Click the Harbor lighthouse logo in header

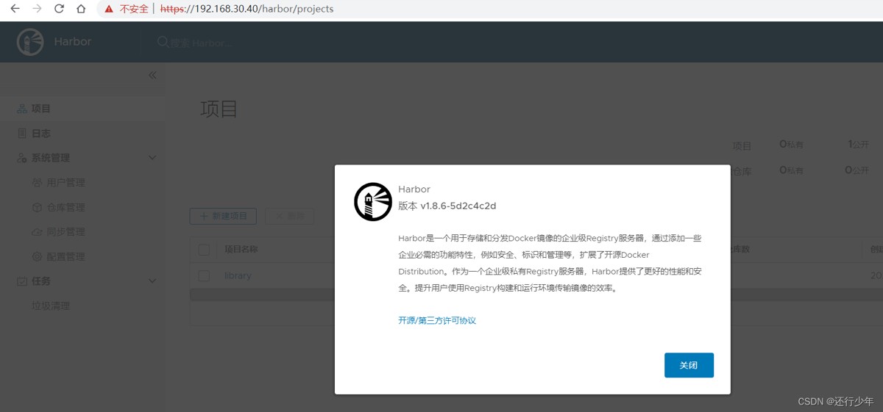click(x=30, y=42)
